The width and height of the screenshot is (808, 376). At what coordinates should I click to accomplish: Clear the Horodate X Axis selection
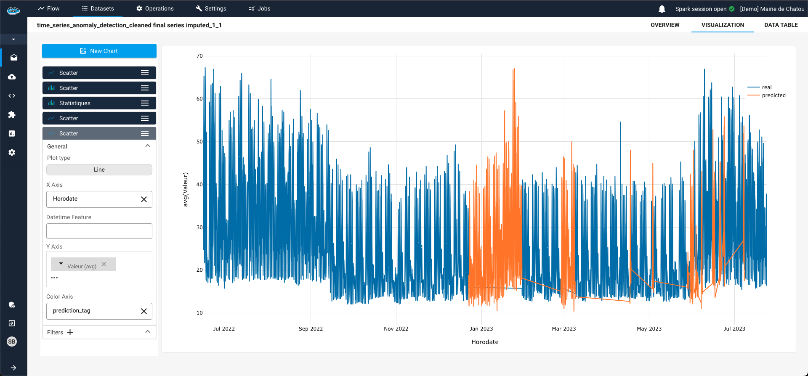pyautogui.click(x=144, y=199)
